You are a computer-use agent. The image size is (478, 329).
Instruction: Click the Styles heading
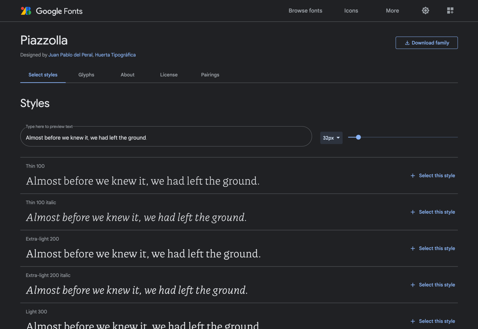click(x=35, y=103)
